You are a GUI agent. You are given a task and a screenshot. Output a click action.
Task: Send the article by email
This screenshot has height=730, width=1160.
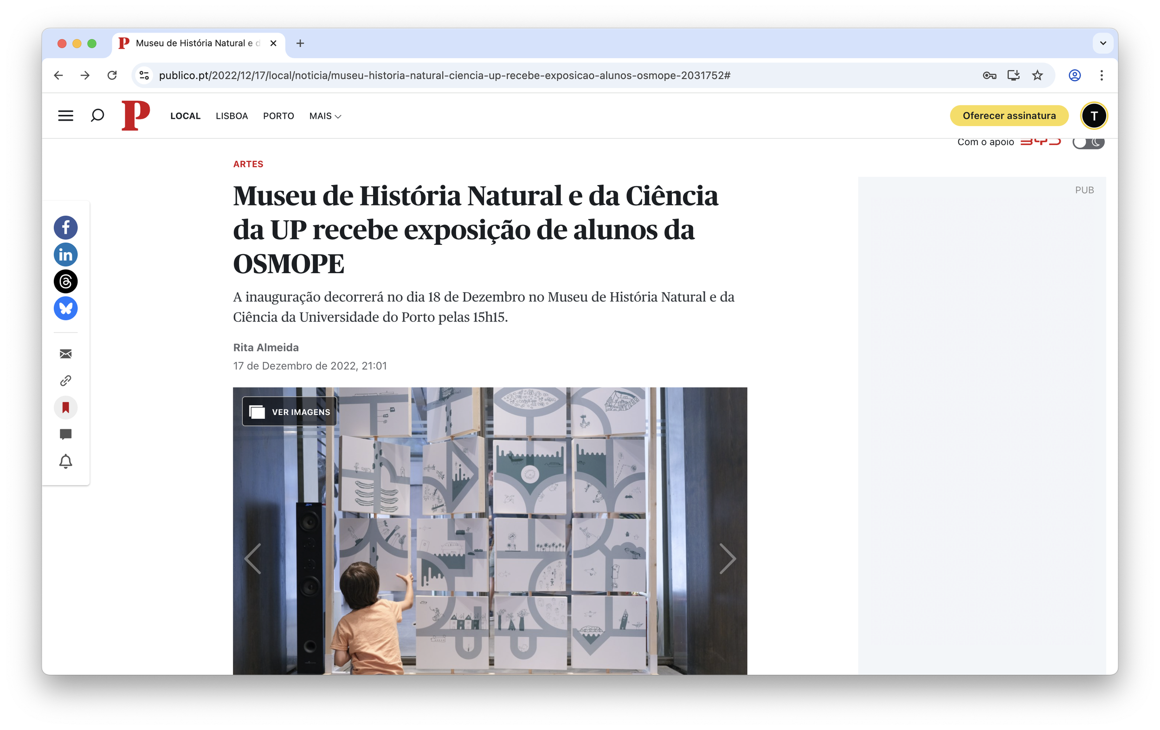point(65,354)
